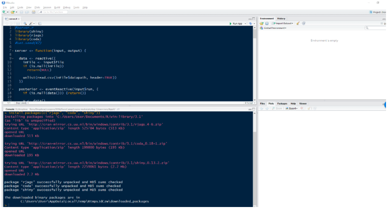Screen dimensions: 388x208
Task: Minimize the Console pane
Action: (x=250, y=109)
